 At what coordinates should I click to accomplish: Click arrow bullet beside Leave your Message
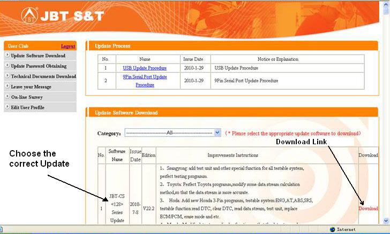(x=6, y=87)
